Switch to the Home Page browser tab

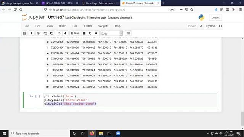(100, 3)
